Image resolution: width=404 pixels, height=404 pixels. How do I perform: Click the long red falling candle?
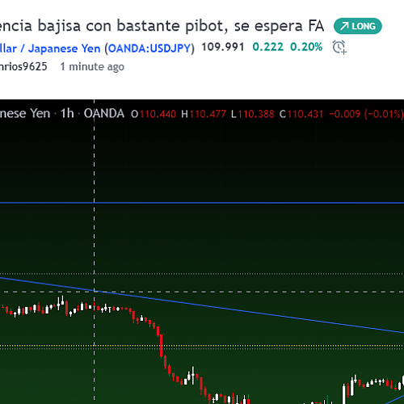[161, 346]
